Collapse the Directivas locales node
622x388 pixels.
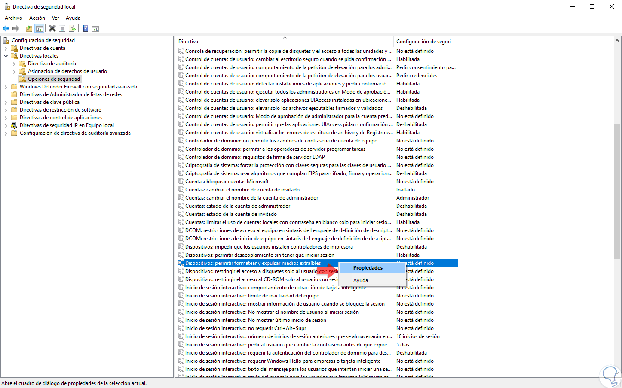click(6, 56)
